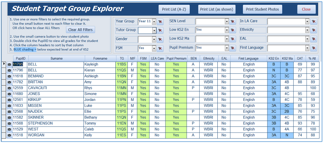This screenshot has width=324, height=143.
Task: Clear the Pupil Premium filter
Action: pos(232,48)
